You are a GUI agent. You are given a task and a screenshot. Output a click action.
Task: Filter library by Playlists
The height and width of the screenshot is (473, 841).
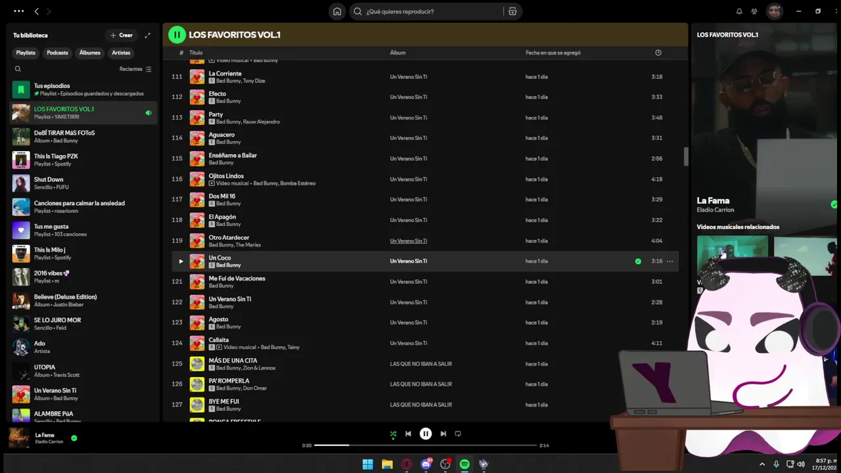pyautogui.click(x=26, y=53)
